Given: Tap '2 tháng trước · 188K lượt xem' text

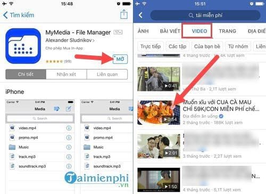Looking at the screenshot, I should pyautogui.click(x=212, y=123).
